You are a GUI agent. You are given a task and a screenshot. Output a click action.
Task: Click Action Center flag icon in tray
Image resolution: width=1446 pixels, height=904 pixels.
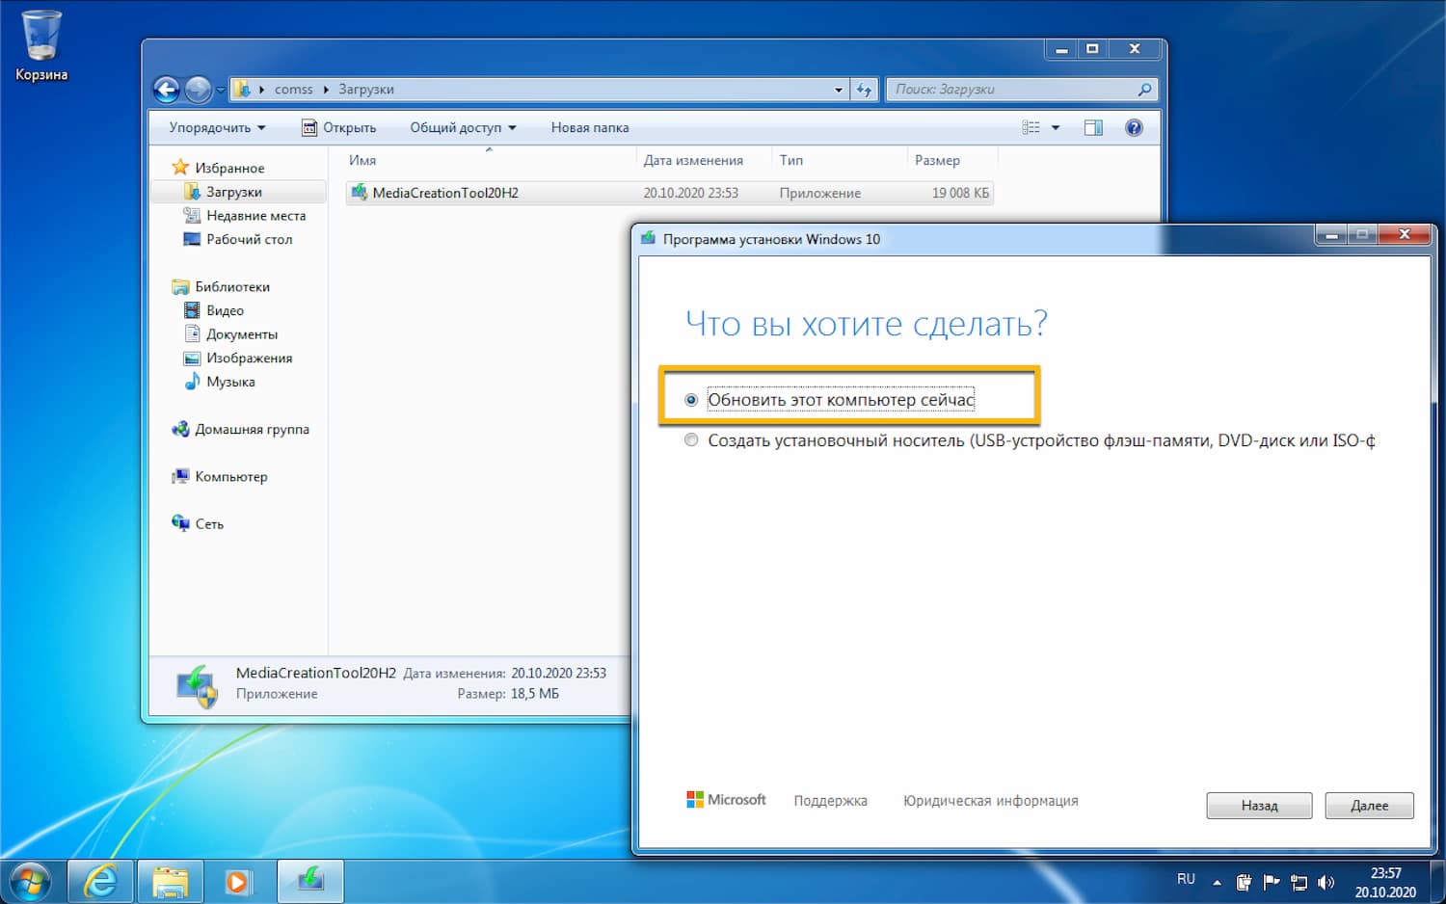point(1272,882)
